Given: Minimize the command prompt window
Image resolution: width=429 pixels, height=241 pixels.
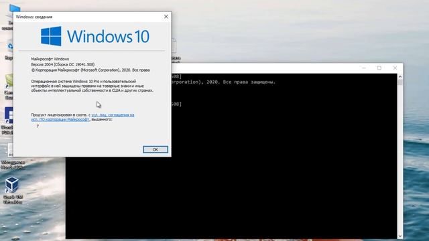Looking at the screenshot, I should click(363, 68).
